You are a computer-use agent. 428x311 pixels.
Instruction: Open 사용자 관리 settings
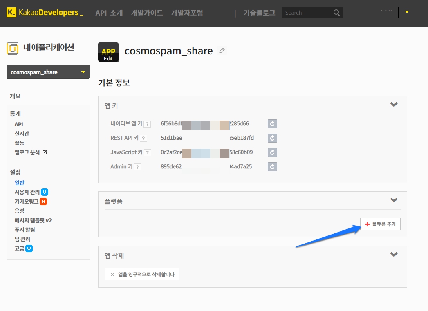pos(27,192)
